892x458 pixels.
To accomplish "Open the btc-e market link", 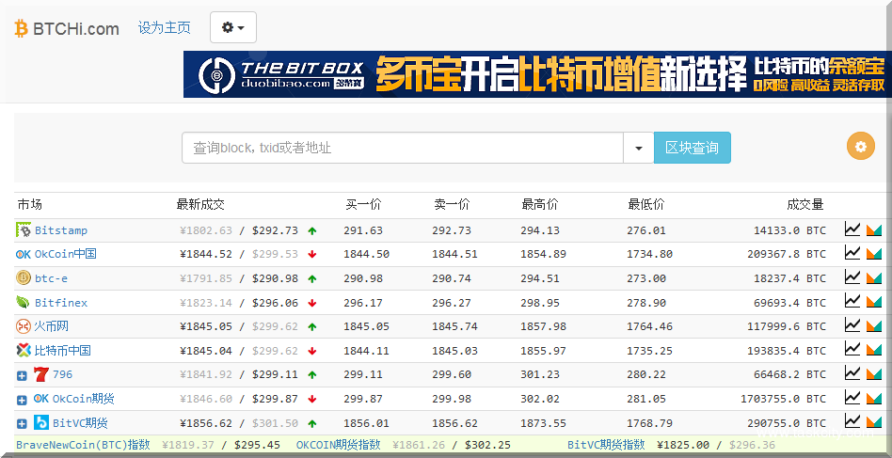I will pos(51,278).
